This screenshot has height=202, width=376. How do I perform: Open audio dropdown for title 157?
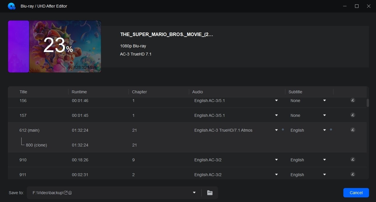pos(276,115)
